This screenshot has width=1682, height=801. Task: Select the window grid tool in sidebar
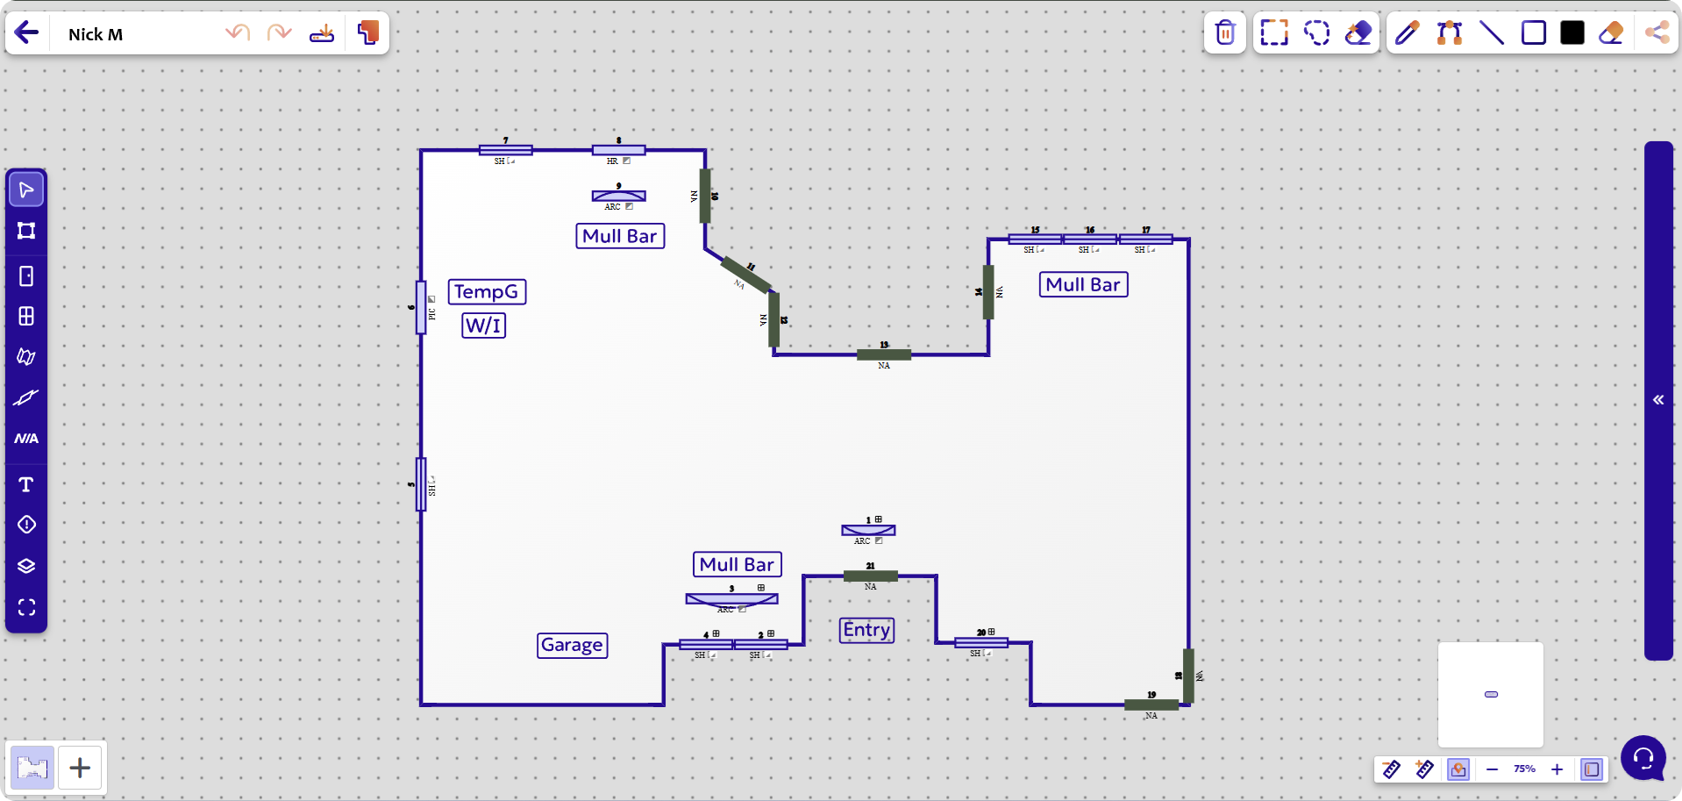click(x=26, y=316)
